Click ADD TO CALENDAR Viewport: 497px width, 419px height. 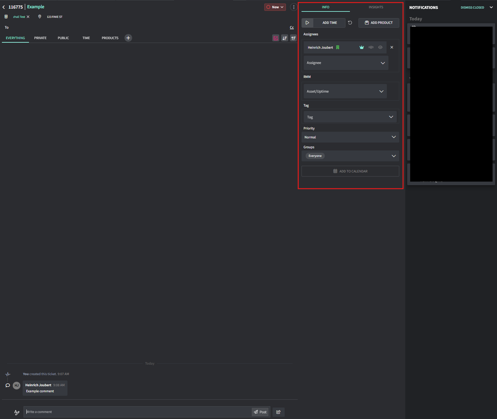pos(350,171)
